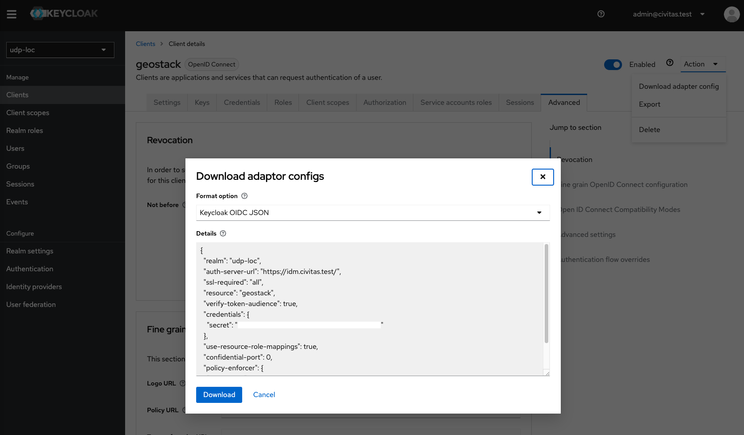Open Clients in the sidebar
Viewport: 744px width, 435px height.
[x=63, y=95]
